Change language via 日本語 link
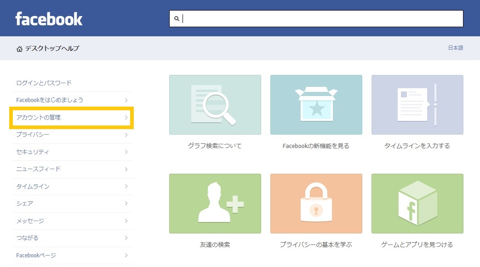The width and height of the screenshot is (480, 267). click(x=456, y=48)
